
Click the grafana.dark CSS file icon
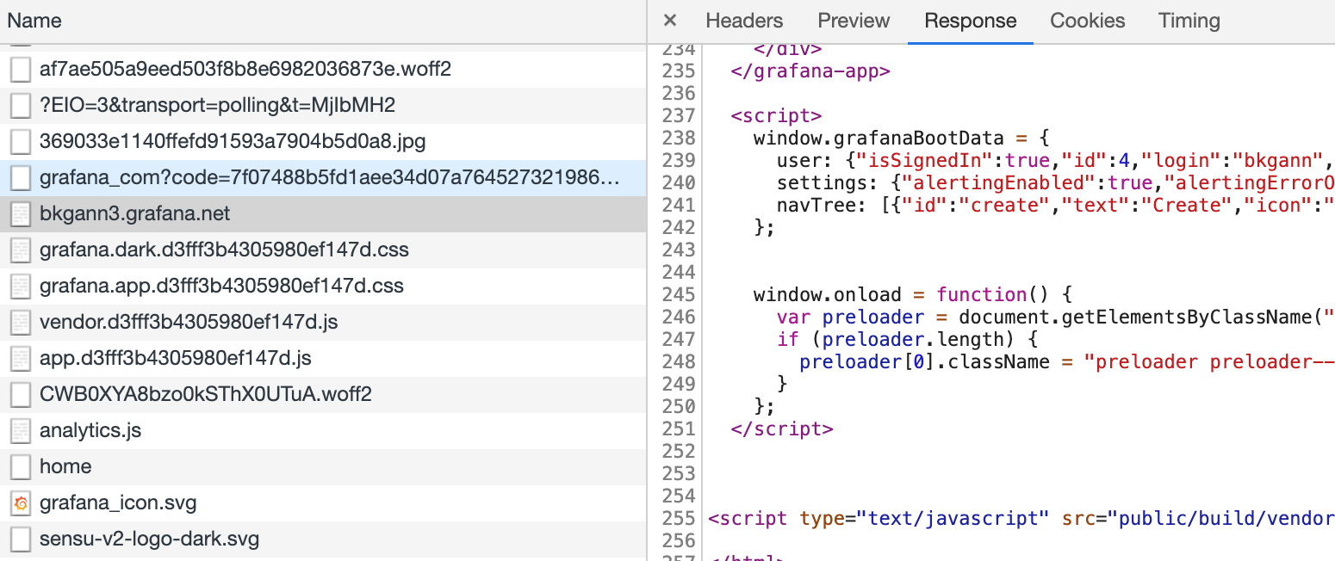click(21, 250)
